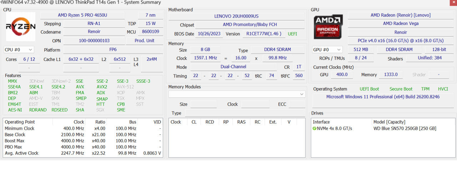
Task: Click the tRC value 74
Action: click(x=271, y=76)
